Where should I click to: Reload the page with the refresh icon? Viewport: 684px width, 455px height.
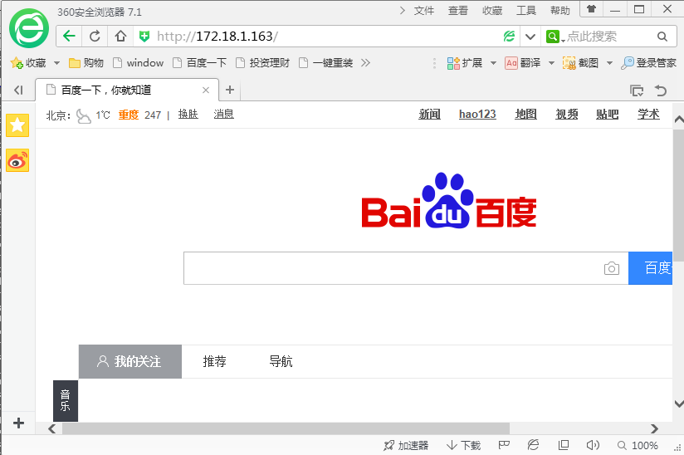[x=95, y=37]
